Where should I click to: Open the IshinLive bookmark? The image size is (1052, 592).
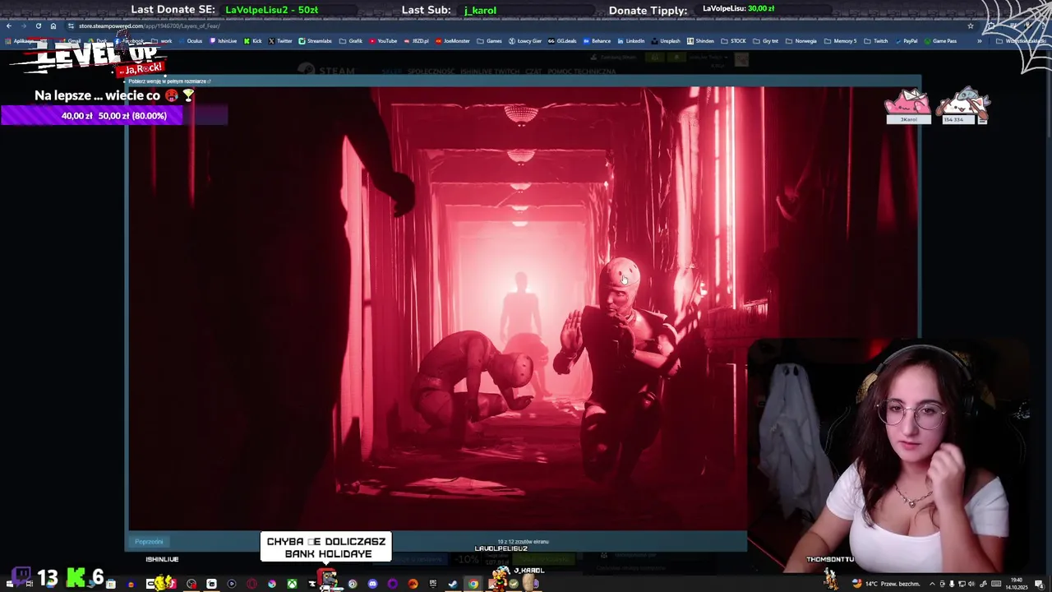[224, 41]
